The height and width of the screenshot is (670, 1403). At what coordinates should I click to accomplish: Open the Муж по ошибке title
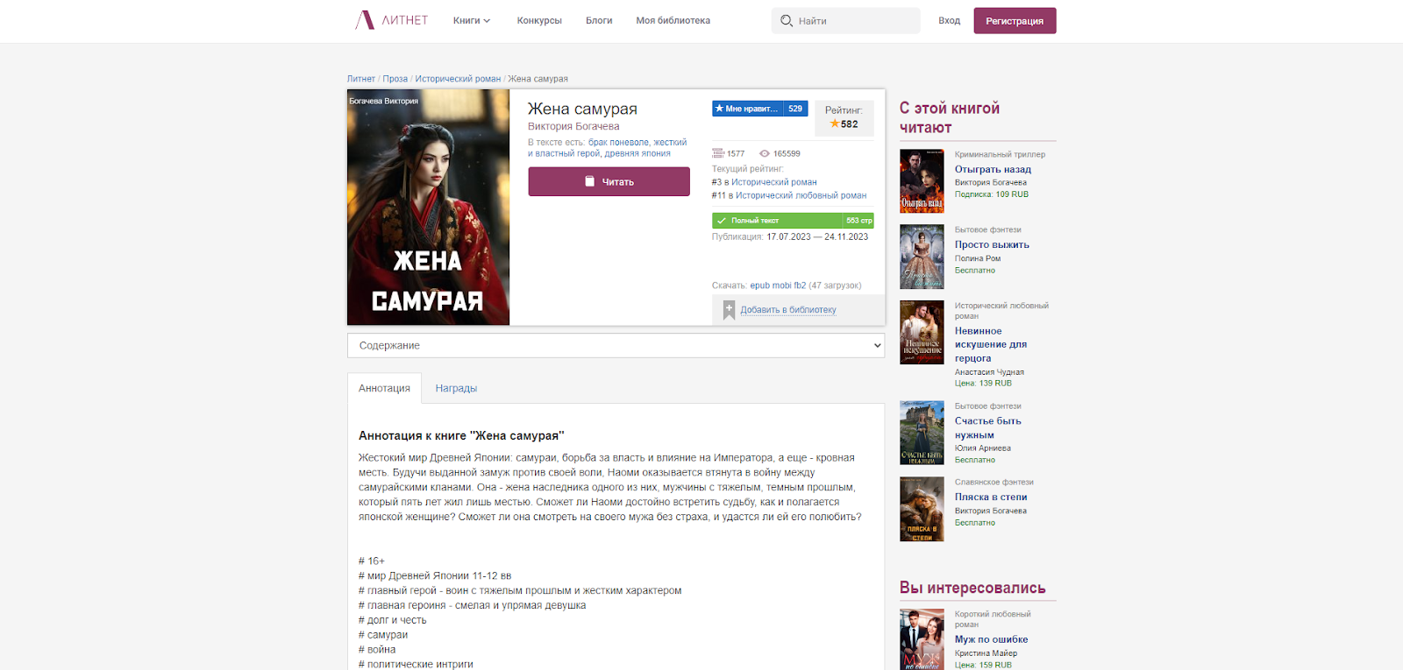pos(991,639)
